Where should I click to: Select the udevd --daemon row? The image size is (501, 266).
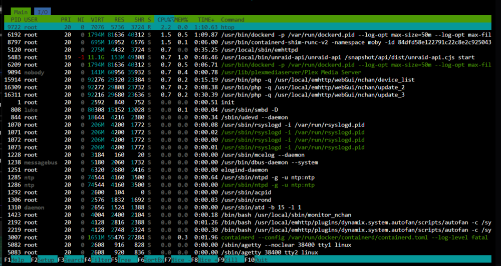(x=247, y=117)
